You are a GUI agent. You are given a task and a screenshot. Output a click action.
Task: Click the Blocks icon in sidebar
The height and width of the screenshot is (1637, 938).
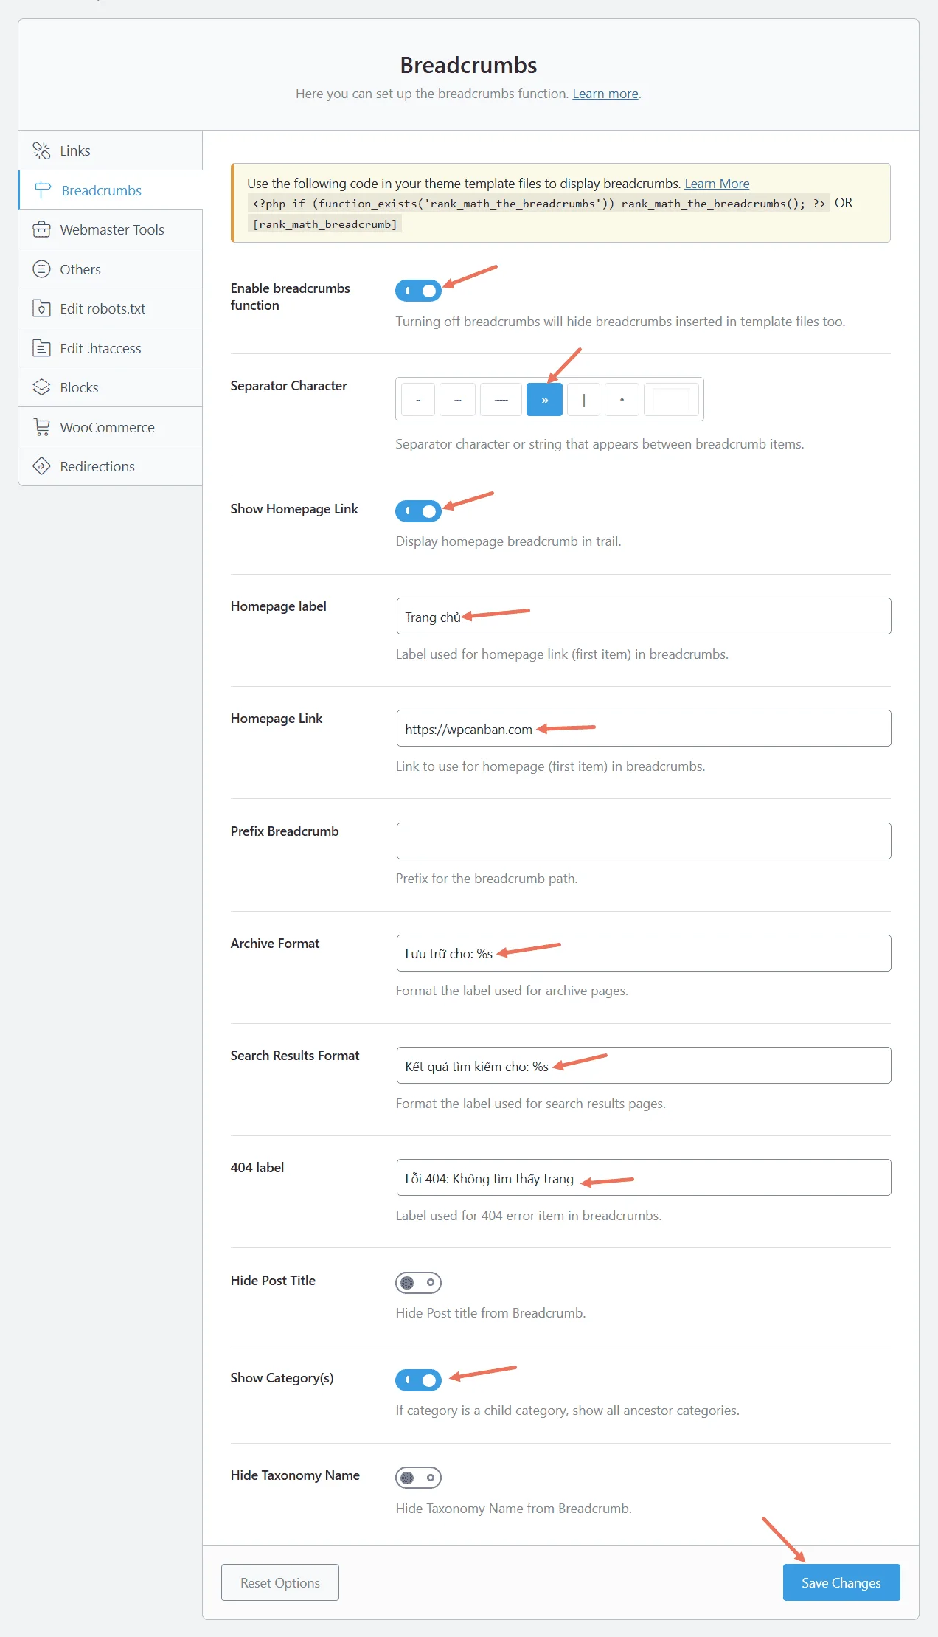click(41, 387)
